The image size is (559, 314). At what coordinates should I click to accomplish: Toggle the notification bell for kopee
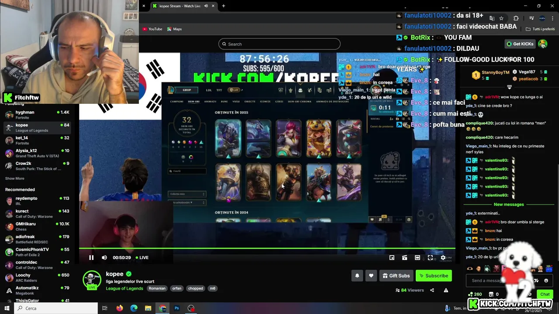[357, 276]
